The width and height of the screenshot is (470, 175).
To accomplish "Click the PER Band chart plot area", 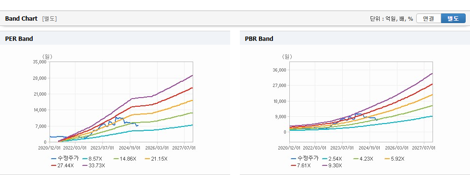I will point(122,102).
